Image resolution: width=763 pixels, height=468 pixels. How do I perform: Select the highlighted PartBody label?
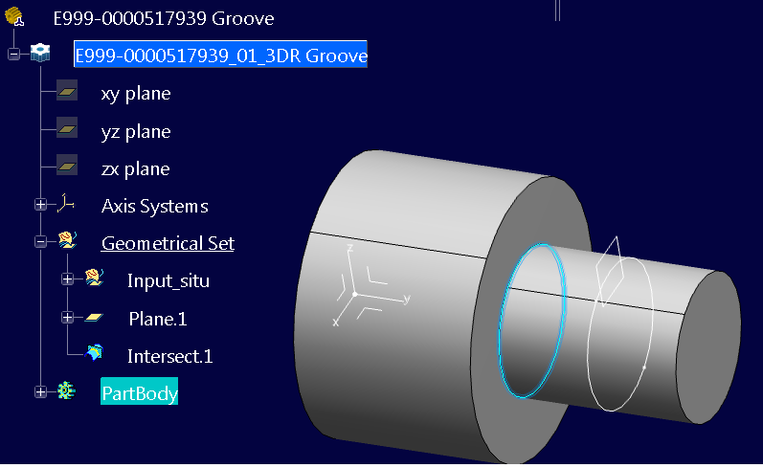tap(139, 391)
